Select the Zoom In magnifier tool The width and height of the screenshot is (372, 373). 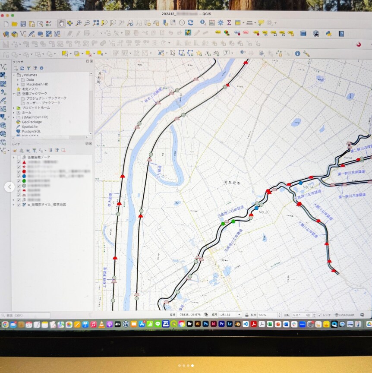pos(79,23)
